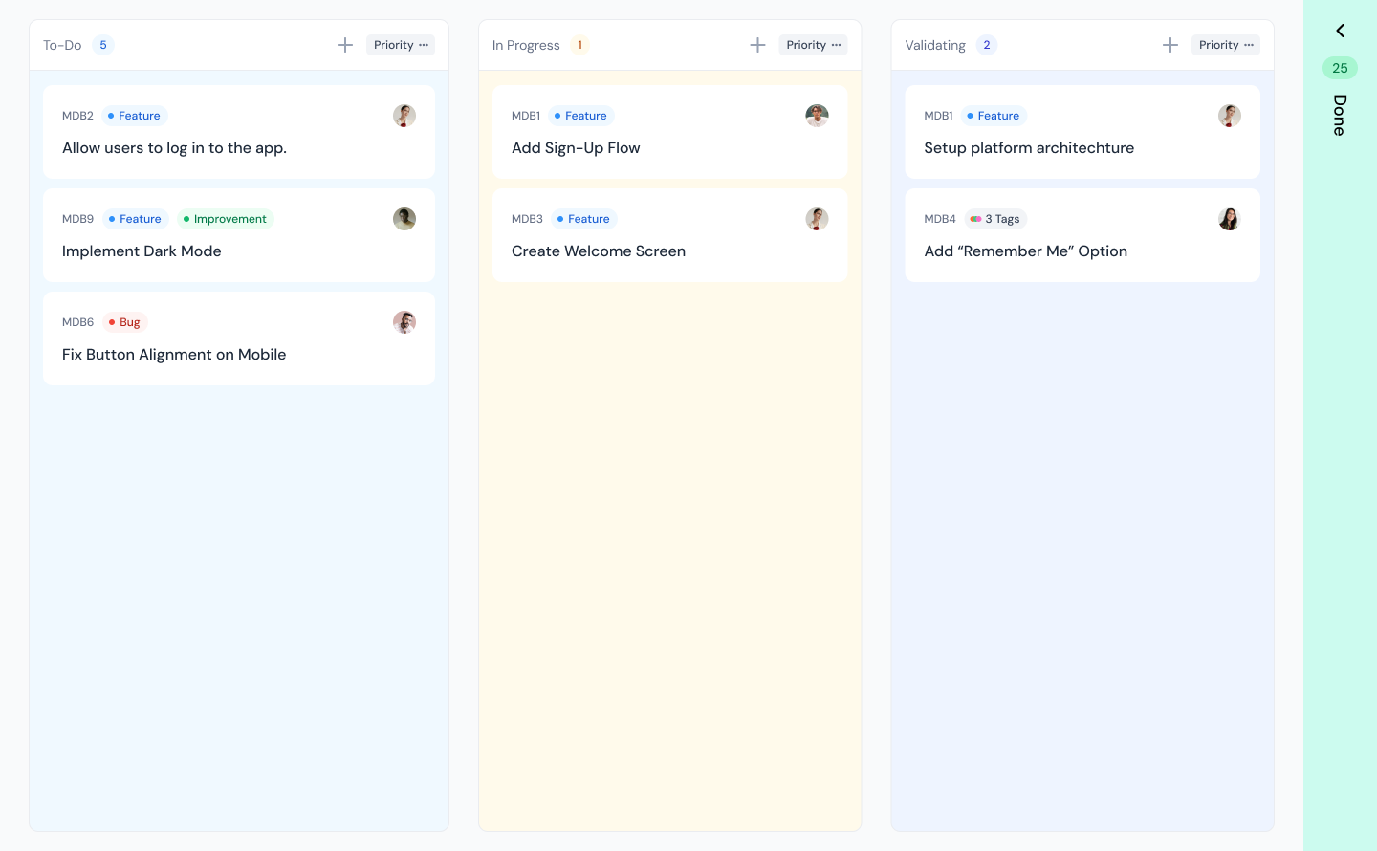Add a new card to To-Do column
1377x851 pixels.
[345, 45]
